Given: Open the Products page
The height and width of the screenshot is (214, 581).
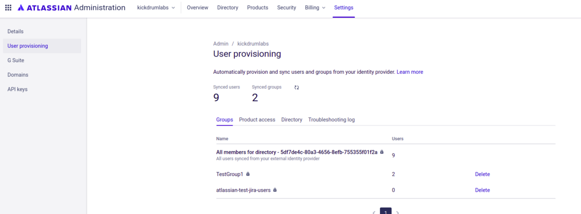Looking at the screenshot, I should (x=258, y=7).
